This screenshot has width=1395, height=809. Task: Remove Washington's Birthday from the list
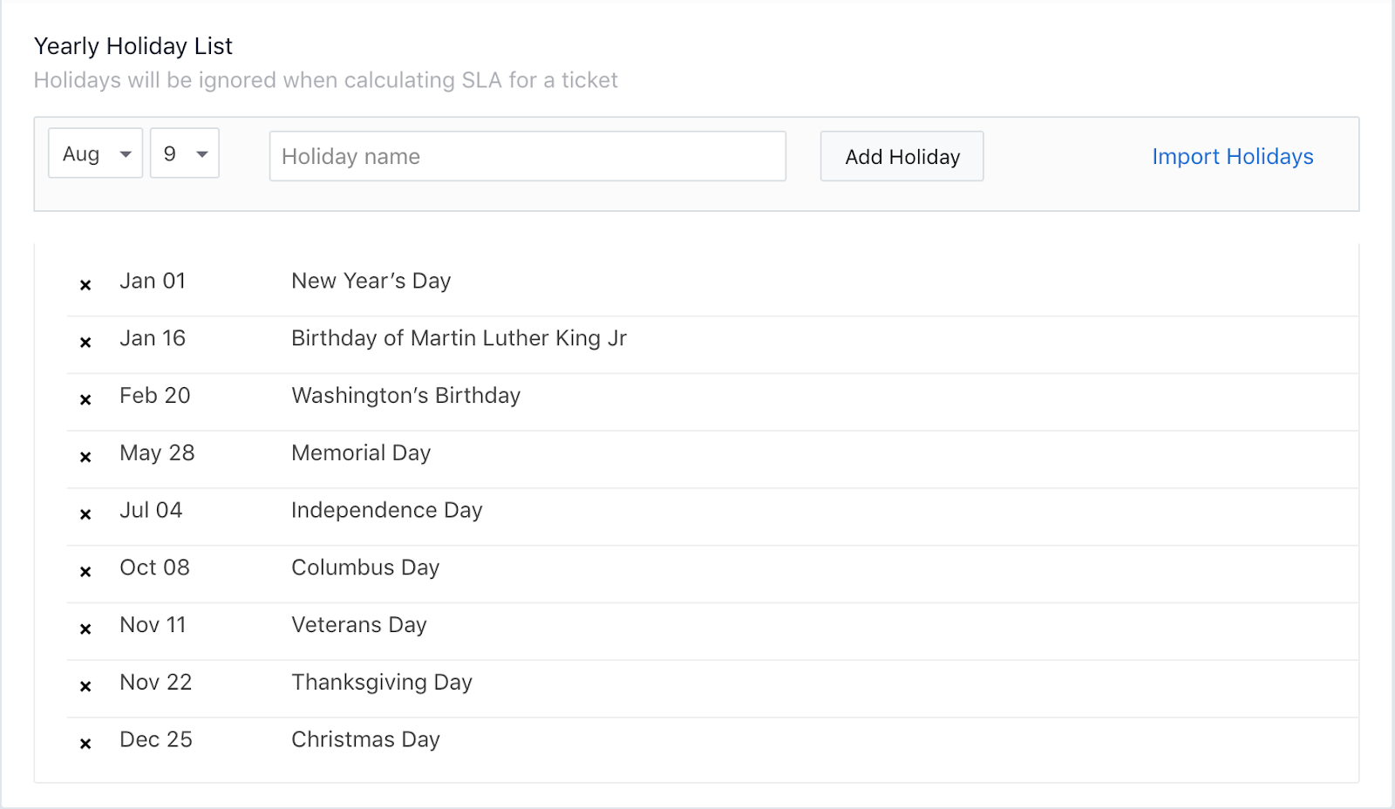click(85, 400)
